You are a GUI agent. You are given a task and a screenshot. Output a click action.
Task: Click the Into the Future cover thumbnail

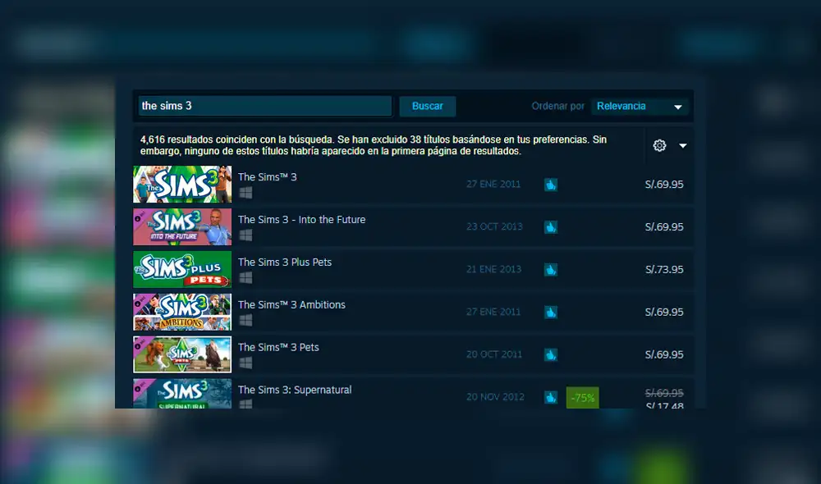(x=182, y=226)
